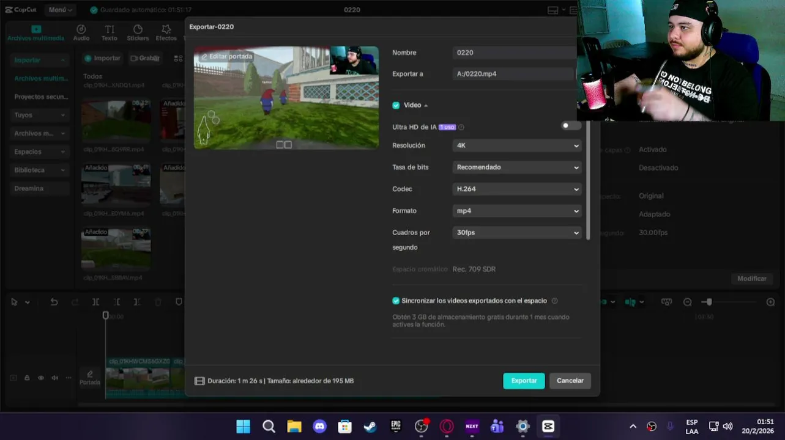The image size is (785, 440).
Task: Open Steam from the taskbar
Action: coord(370,426)
